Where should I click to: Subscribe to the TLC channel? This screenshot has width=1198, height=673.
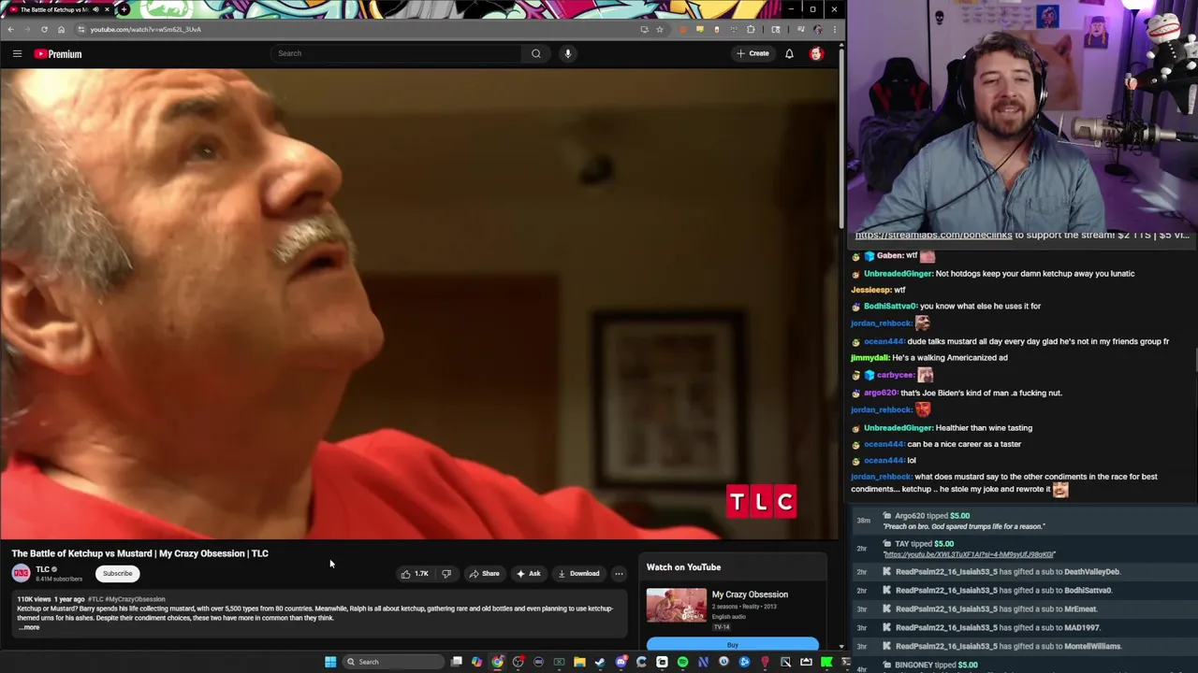[x=118, y=573]
